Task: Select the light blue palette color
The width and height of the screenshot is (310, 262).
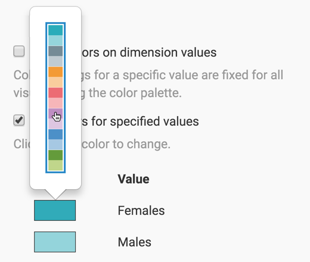Action: 55,145
